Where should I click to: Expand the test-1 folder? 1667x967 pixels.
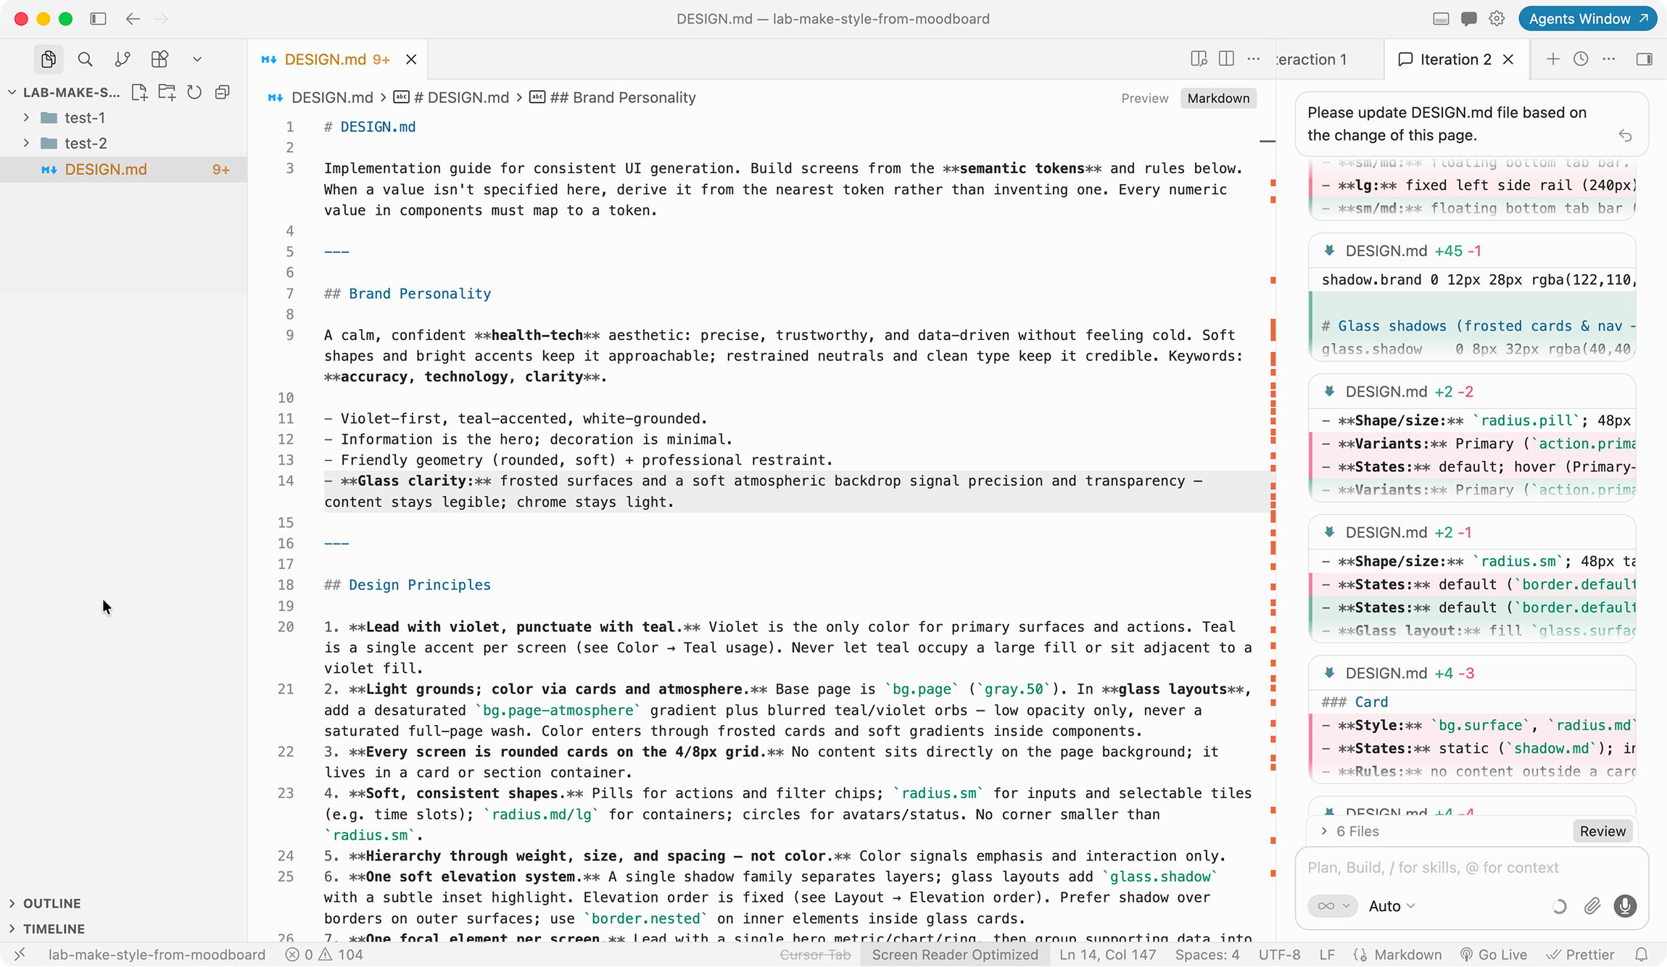[123, 117]
